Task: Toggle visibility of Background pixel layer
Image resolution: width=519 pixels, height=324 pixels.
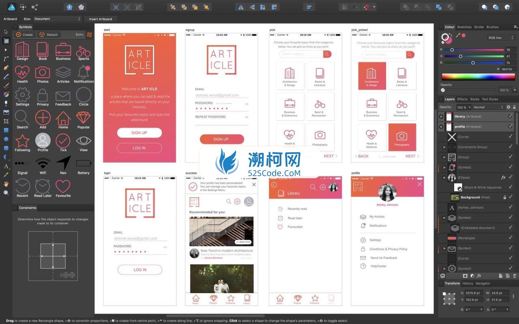Action: pos(510,197)
